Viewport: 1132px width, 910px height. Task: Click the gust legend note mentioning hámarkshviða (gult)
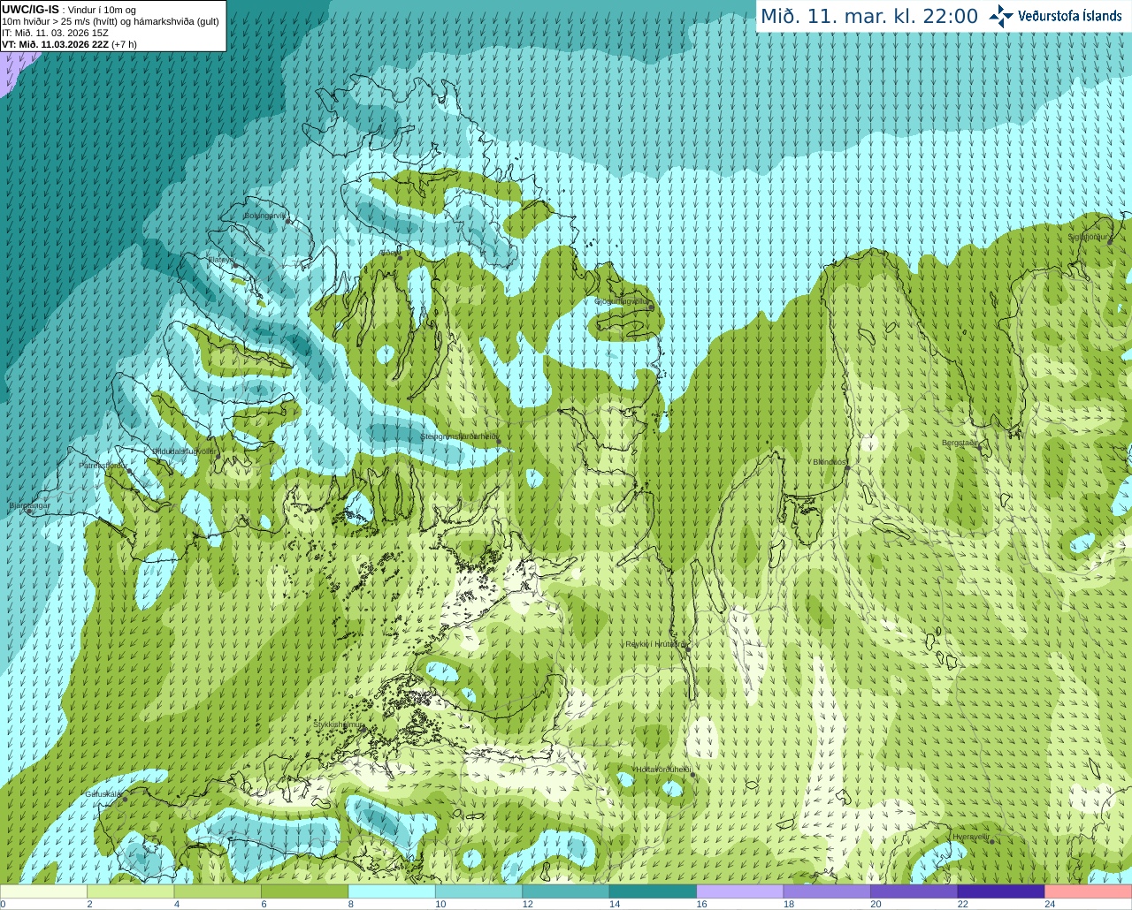(111, 21)
